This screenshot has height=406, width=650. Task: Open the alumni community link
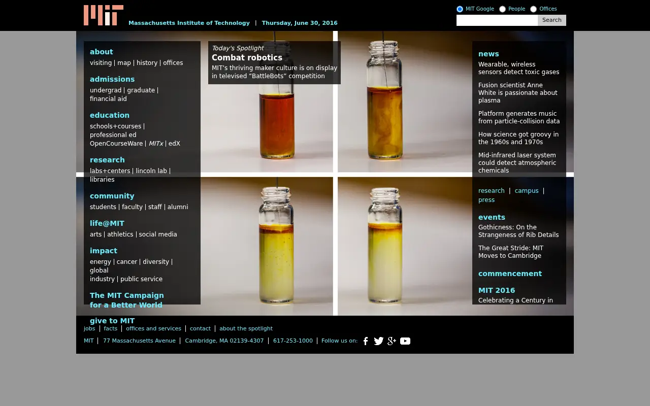[178, 207]
